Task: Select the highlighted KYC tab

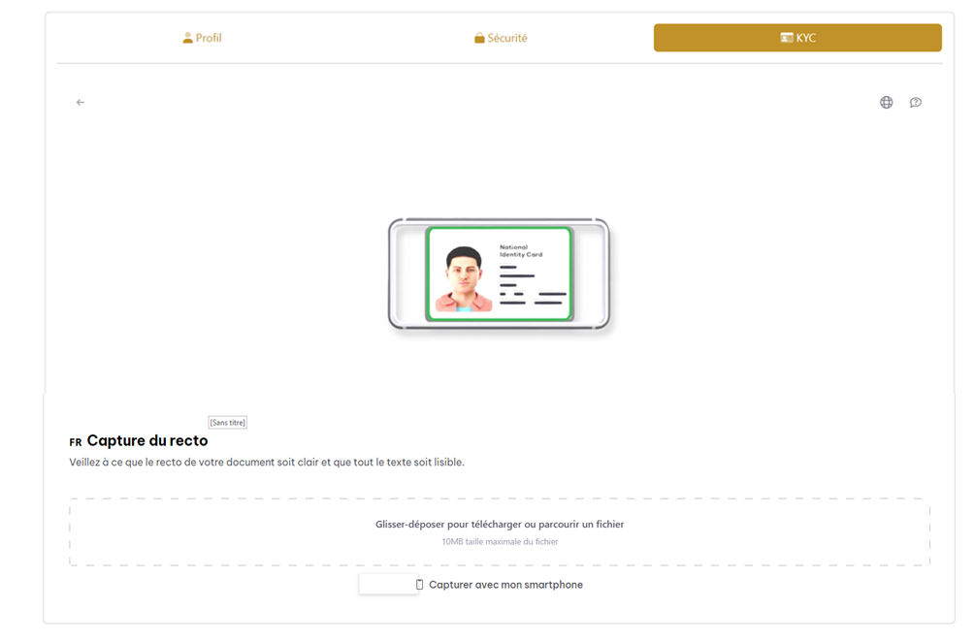Action: 797,38
